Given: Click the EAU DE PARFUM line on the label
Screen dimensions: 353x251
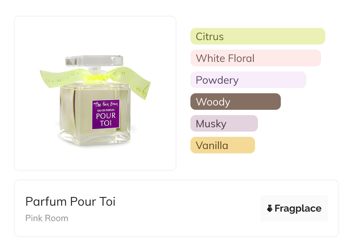Looking at the screenshot, I should point(106,110).
